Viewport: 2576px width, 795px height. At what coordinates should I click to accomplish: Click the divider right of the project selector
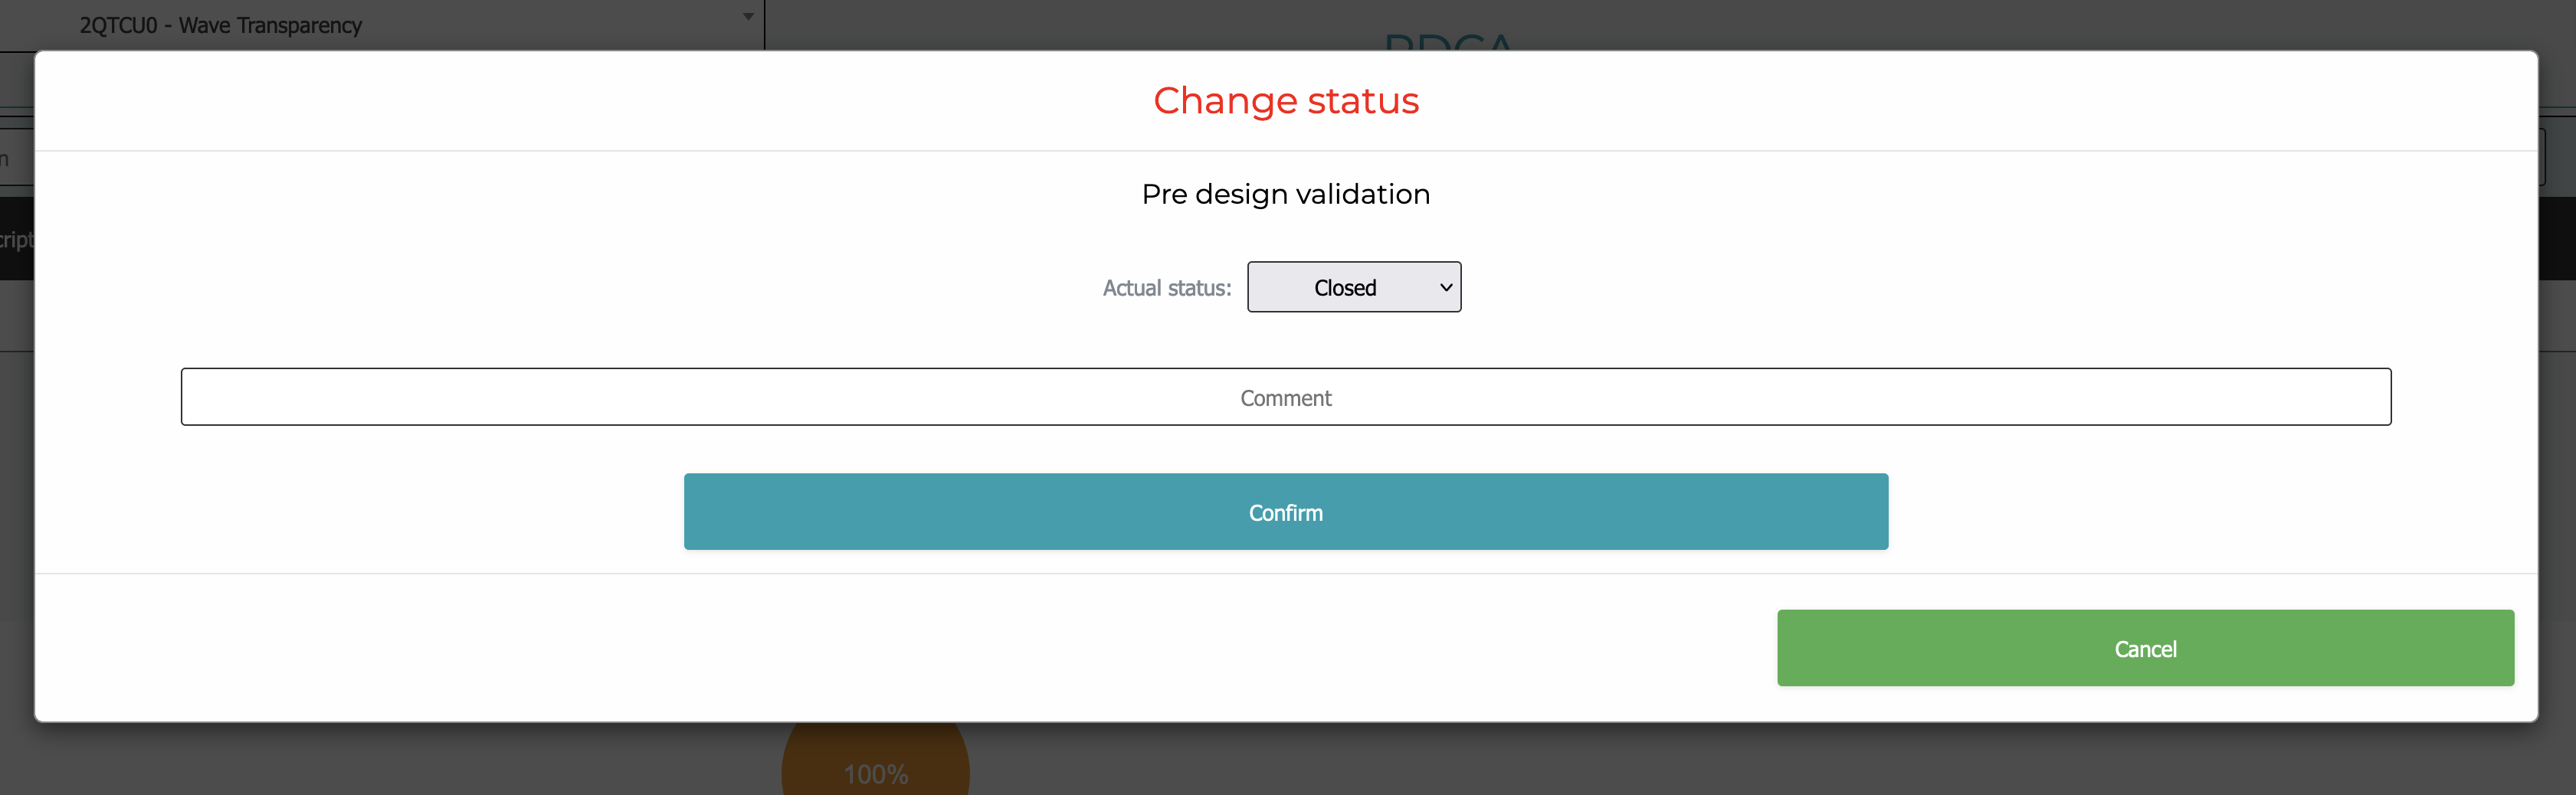coord(765,24)
